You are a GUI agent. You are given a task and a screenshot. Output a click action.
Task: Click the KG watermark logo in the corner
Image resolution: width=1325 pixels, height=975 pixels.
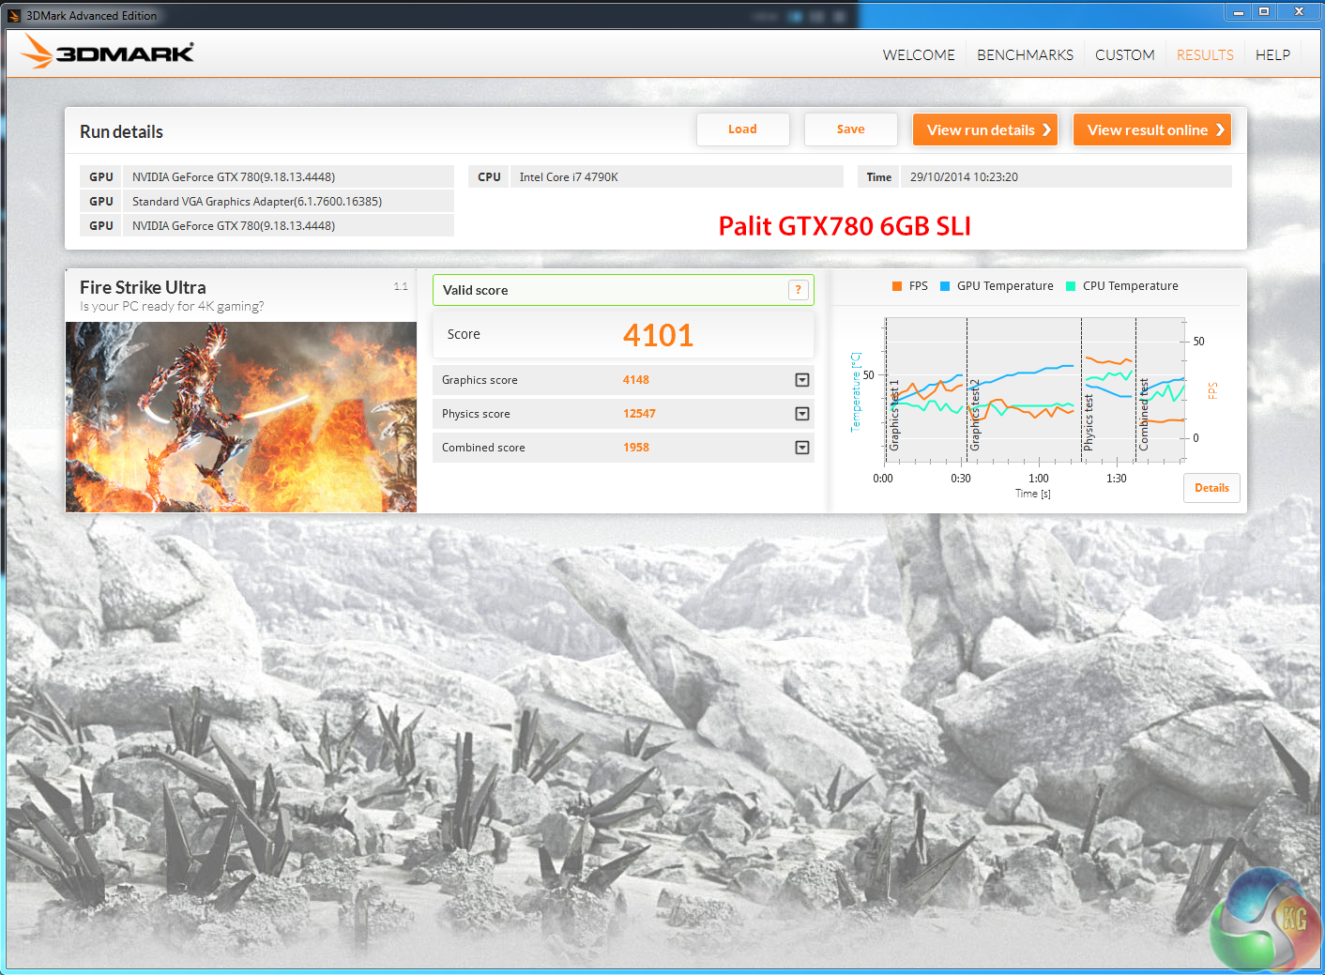tap(1266, 921)
